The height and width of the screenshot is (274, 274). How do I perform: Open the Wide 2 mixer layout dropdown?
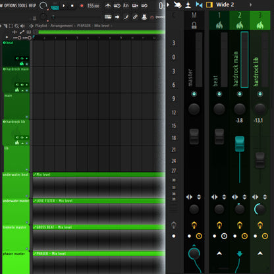coord(225,5)
